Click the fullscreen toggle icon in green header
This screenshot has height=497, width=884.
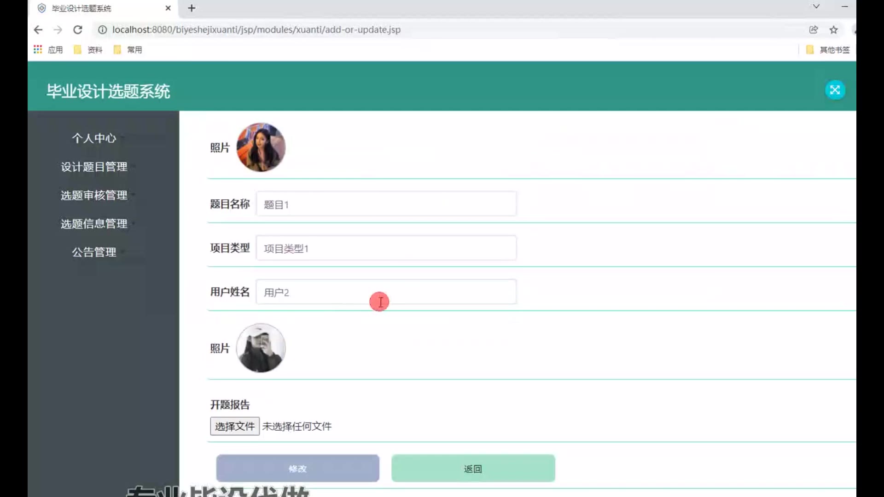click(x=835, y=90)
